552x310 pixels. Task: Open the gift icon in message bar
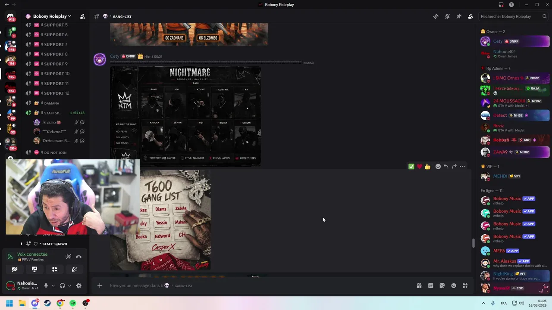tap(419, 285)
